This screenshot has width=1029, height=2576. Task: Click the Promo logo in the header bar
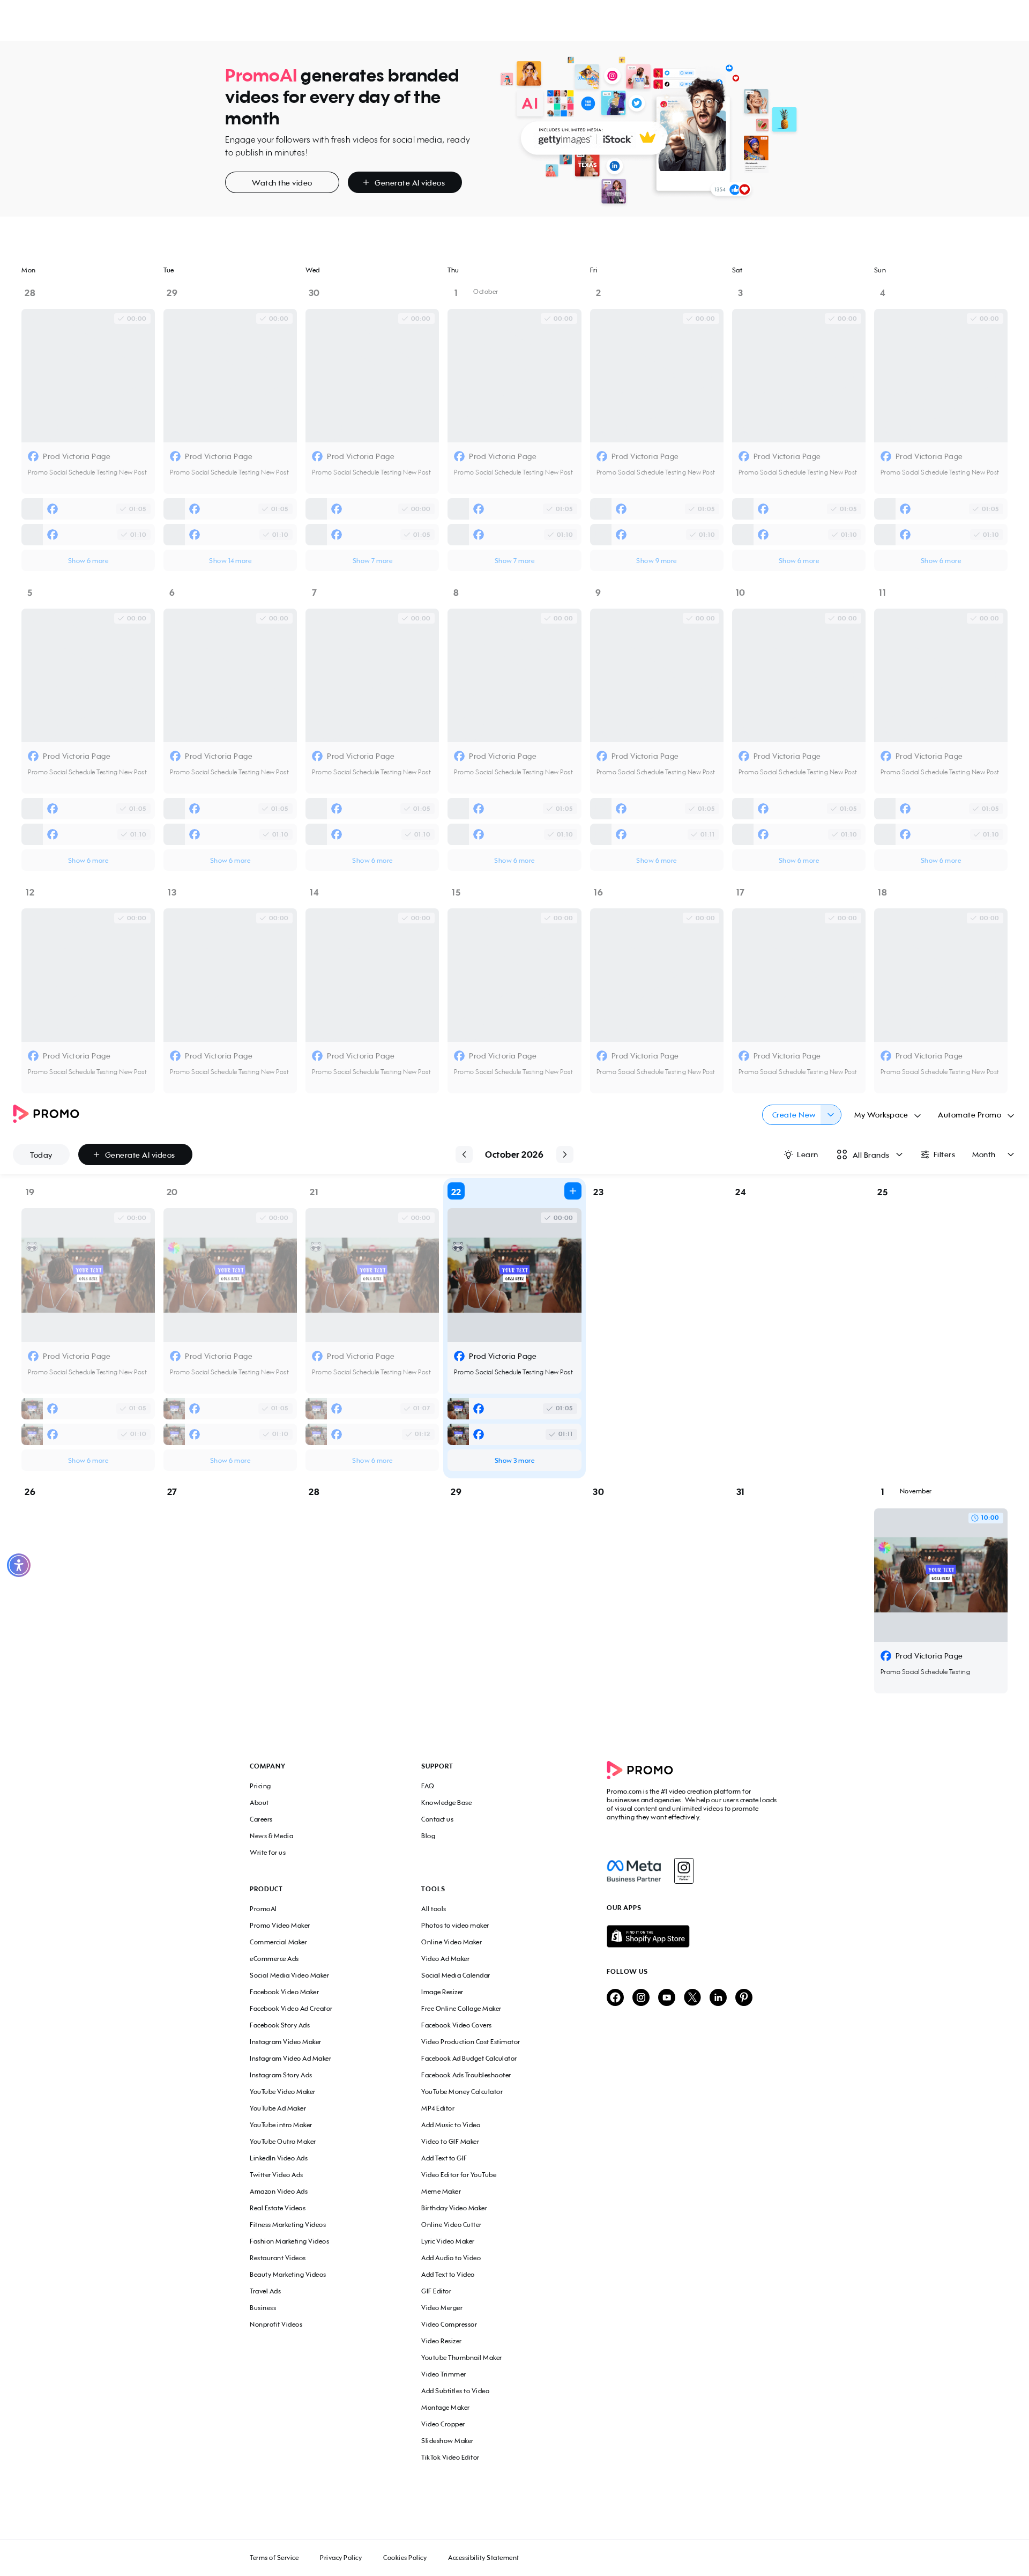[46, 1113]
